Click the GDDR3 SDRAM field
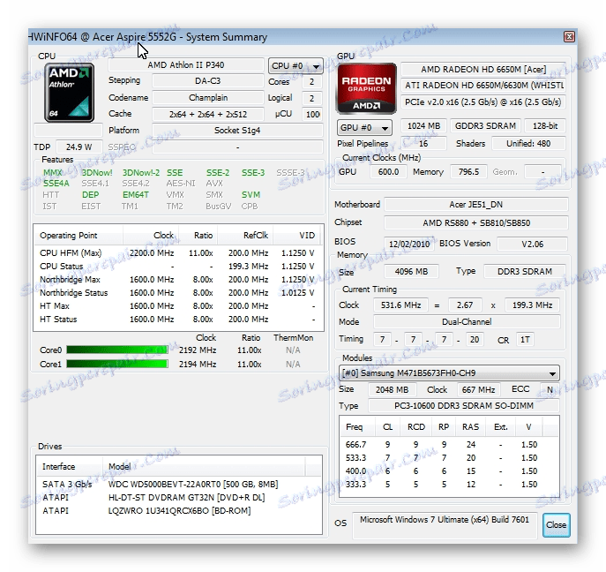The width and height of the screenshot is (606, 572). 485,125
